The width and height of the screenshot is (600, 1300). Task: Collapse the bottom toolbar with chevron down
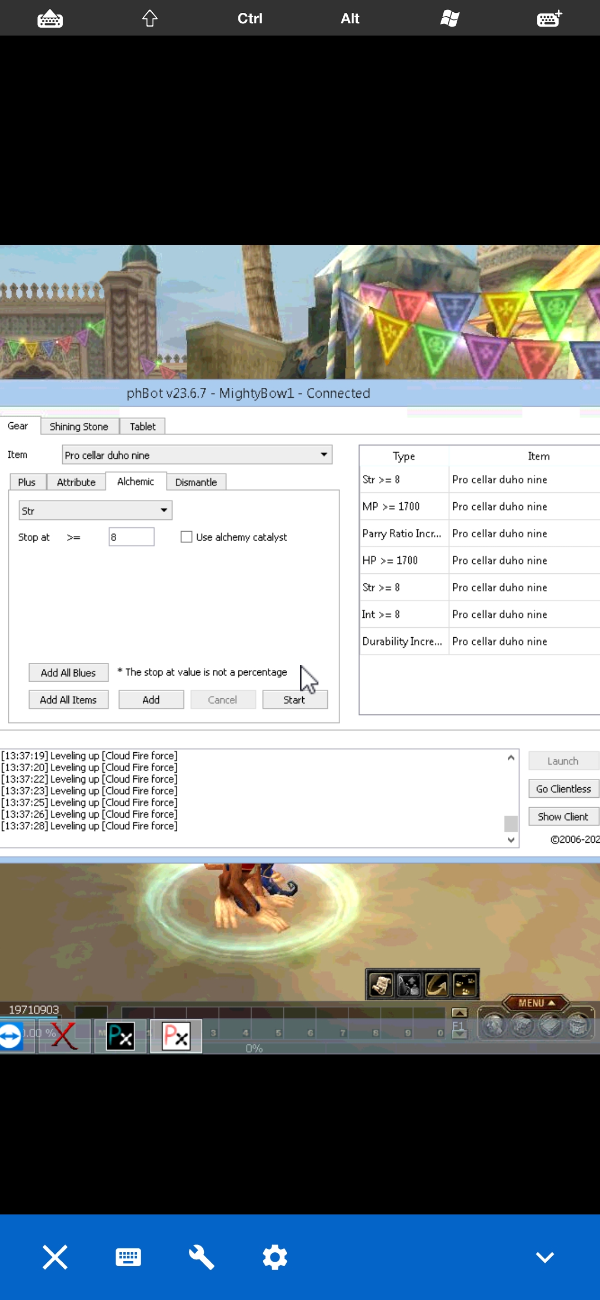pos(544,1257)
